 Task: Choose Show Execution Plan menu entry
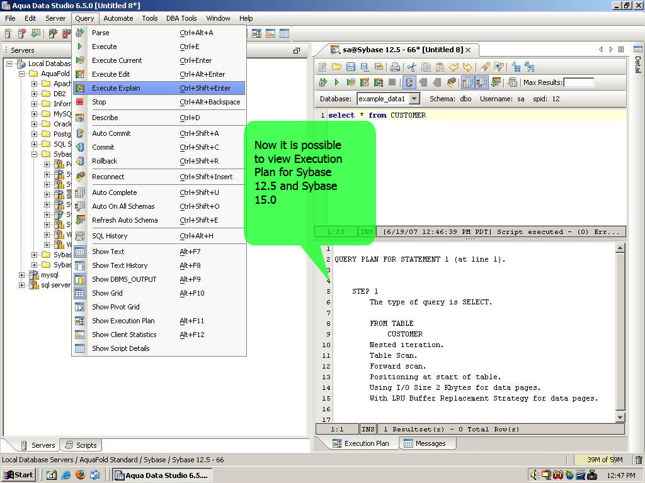[159, 321]
